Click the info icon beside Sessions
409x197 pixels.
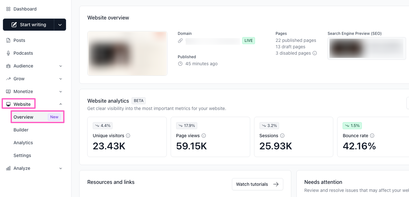click(x=282, y=136)
